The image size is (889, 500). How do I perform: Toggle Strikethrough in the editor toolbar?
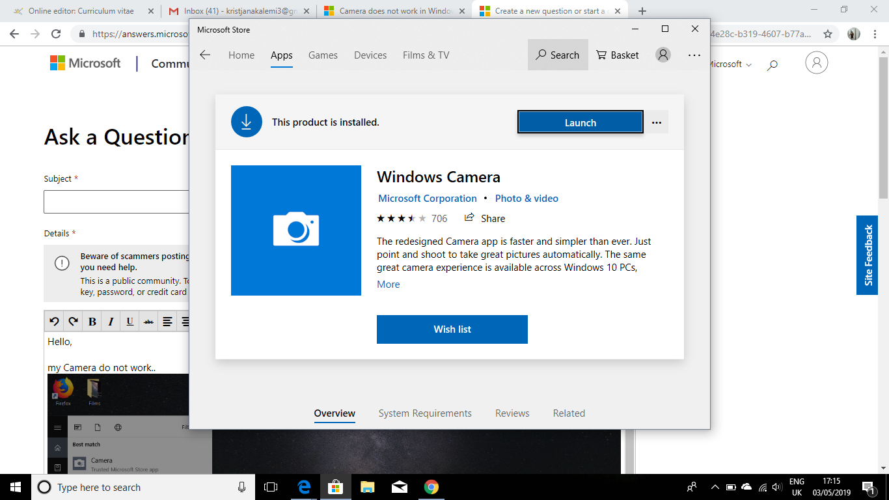click(149, 321)
